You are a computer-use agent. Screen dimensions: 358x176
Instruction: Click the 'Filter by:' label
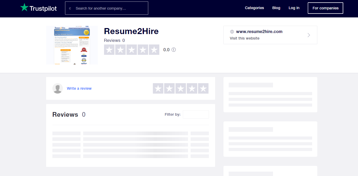(x=173, y=114)
